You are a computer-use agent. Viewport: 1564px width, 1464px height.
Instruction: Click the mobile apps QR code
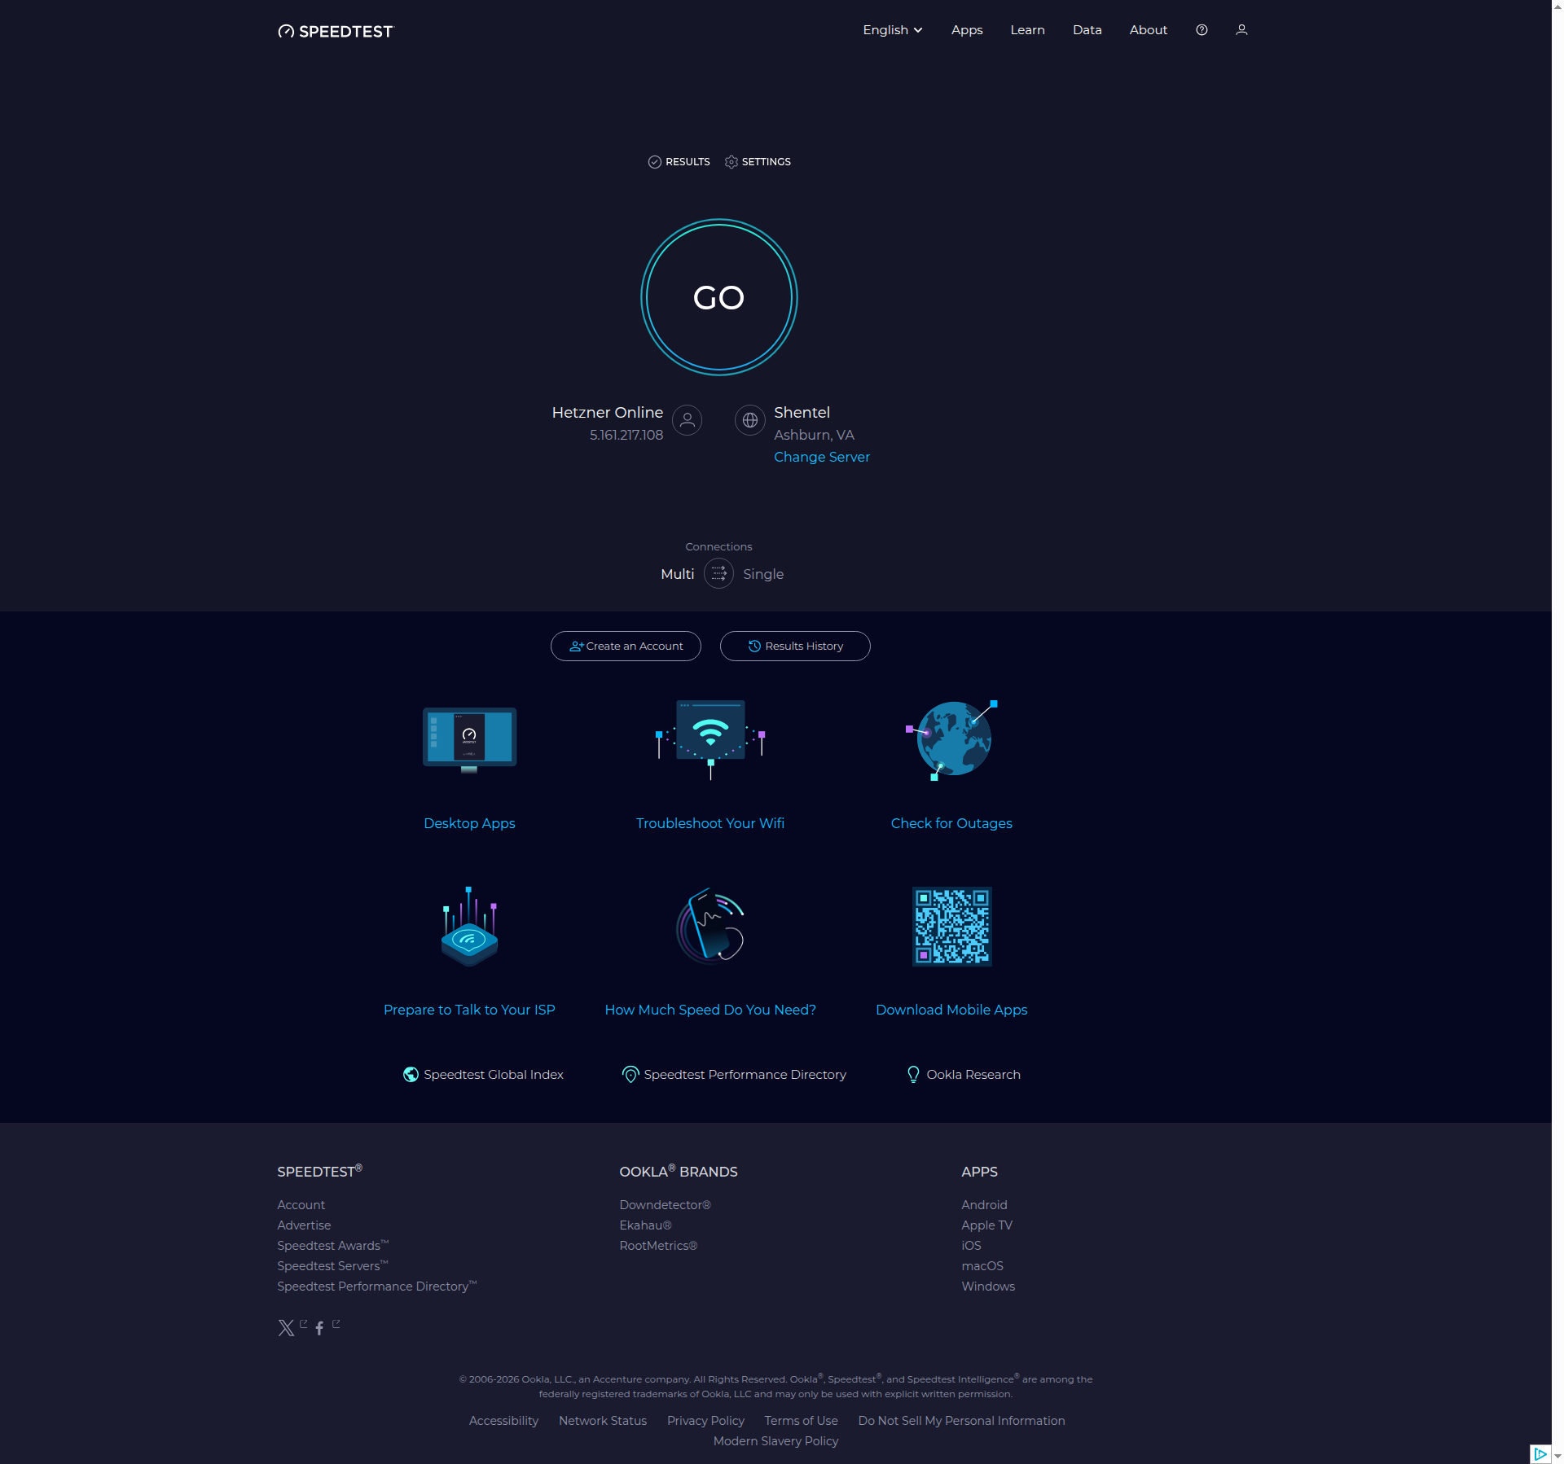951,927
